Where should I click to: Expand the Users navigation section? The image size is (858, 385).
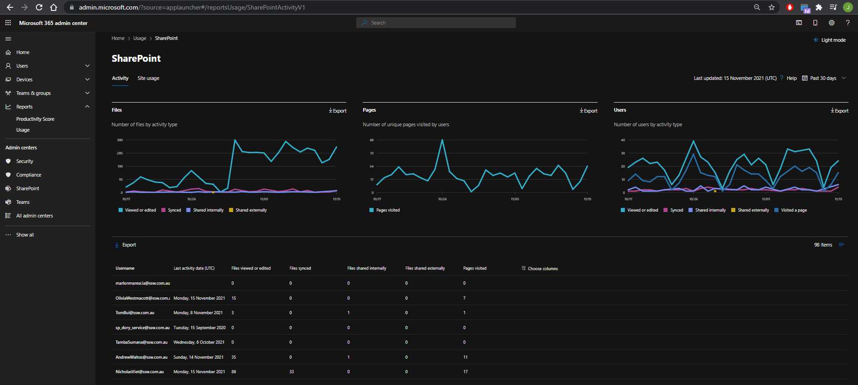[x=87, y=66]
